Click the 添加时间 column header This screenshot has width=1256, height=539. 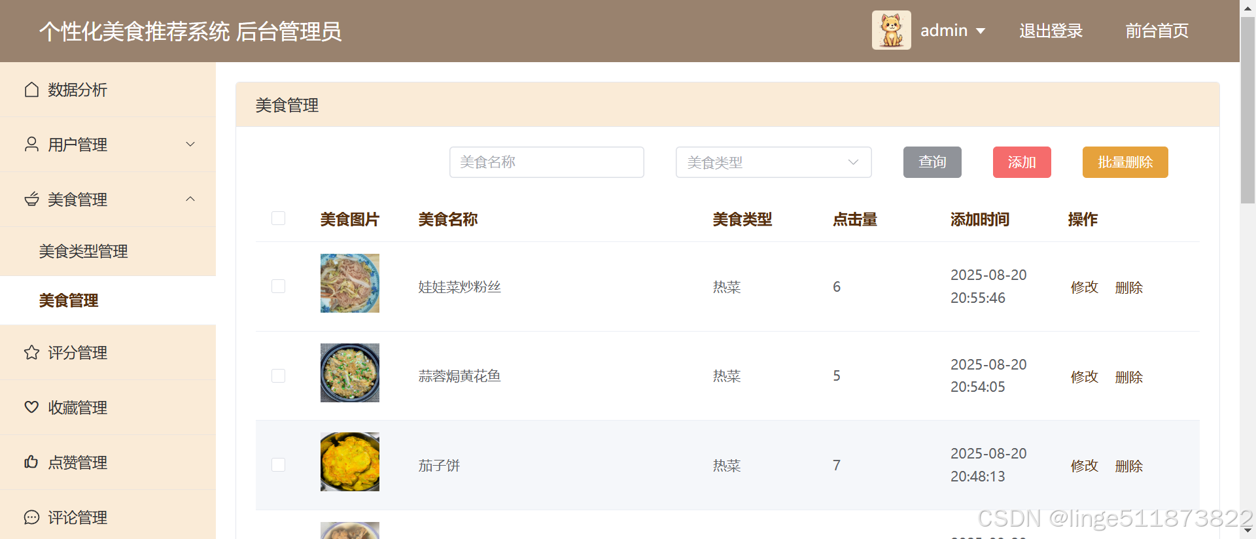980,219
